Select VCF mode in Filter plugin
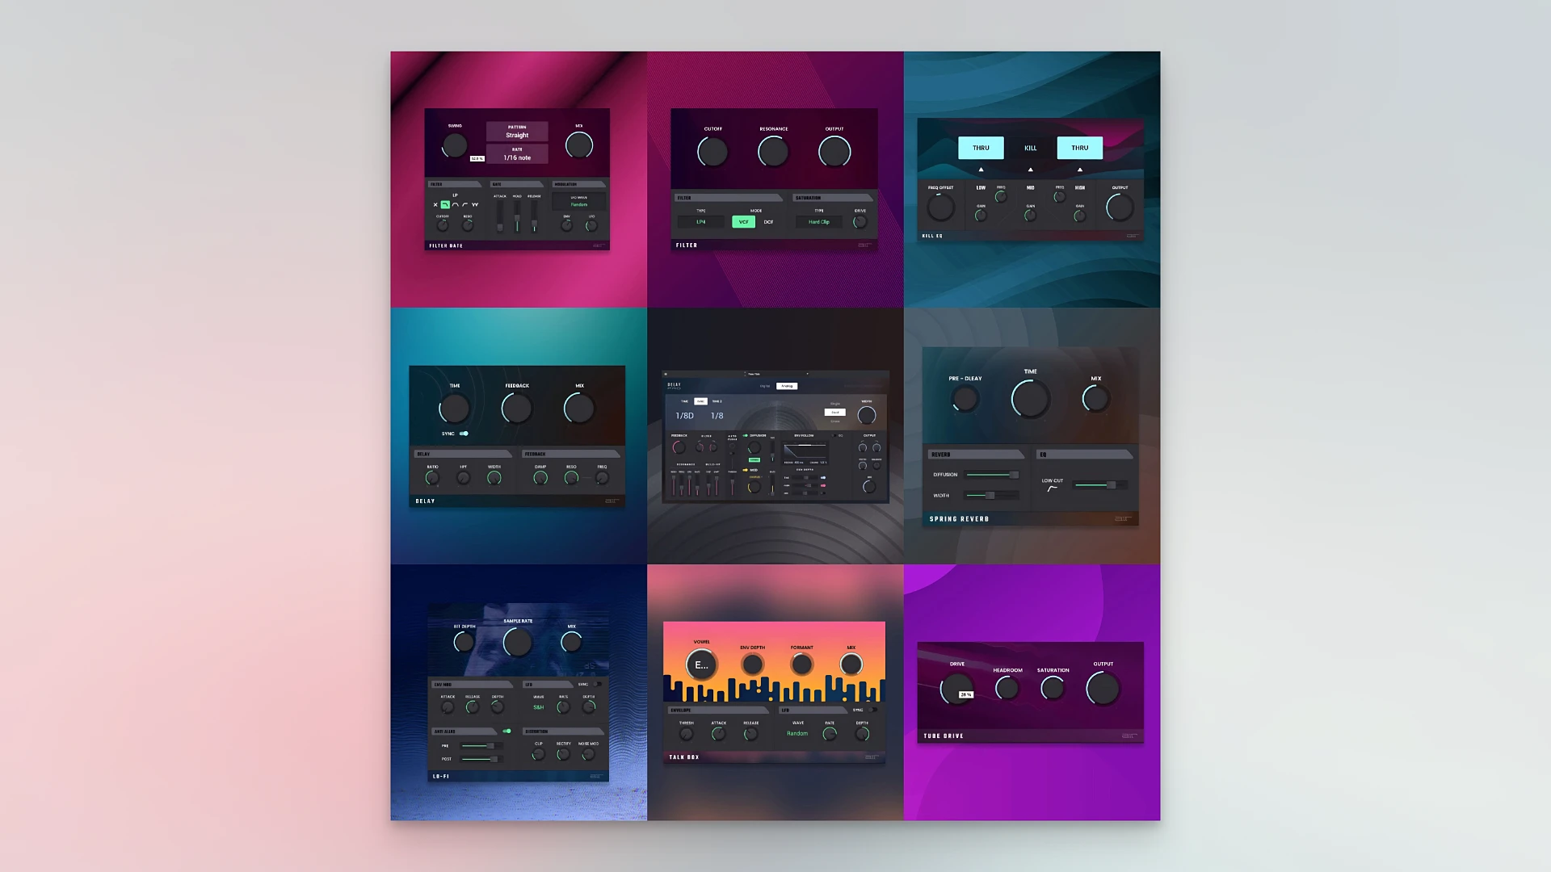This screenshot has width=1551, height=872. point(743,221)
